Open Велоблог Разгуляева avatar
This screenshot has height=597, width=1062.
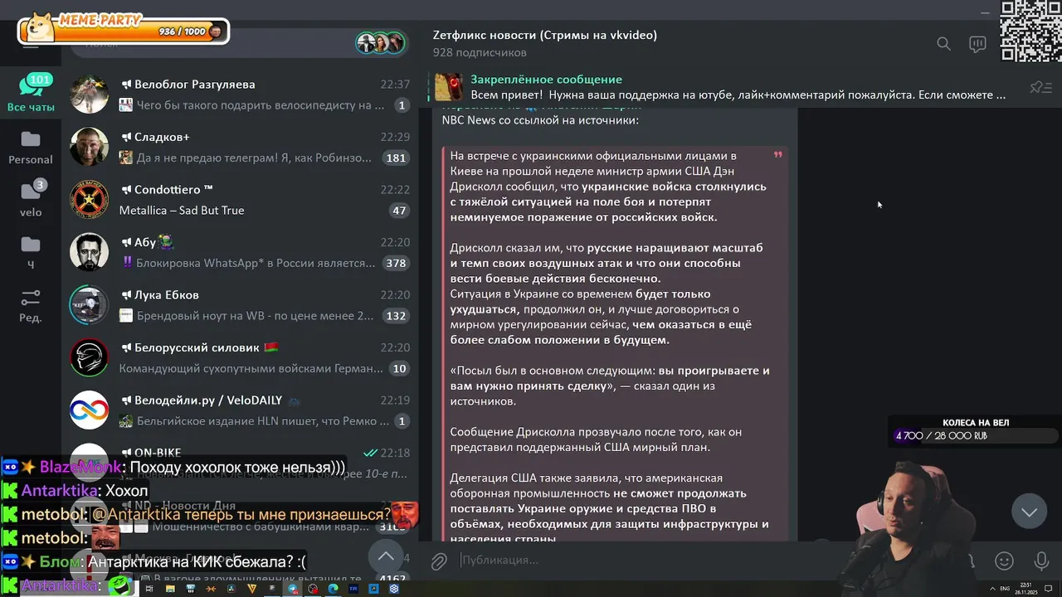[89, 95]
